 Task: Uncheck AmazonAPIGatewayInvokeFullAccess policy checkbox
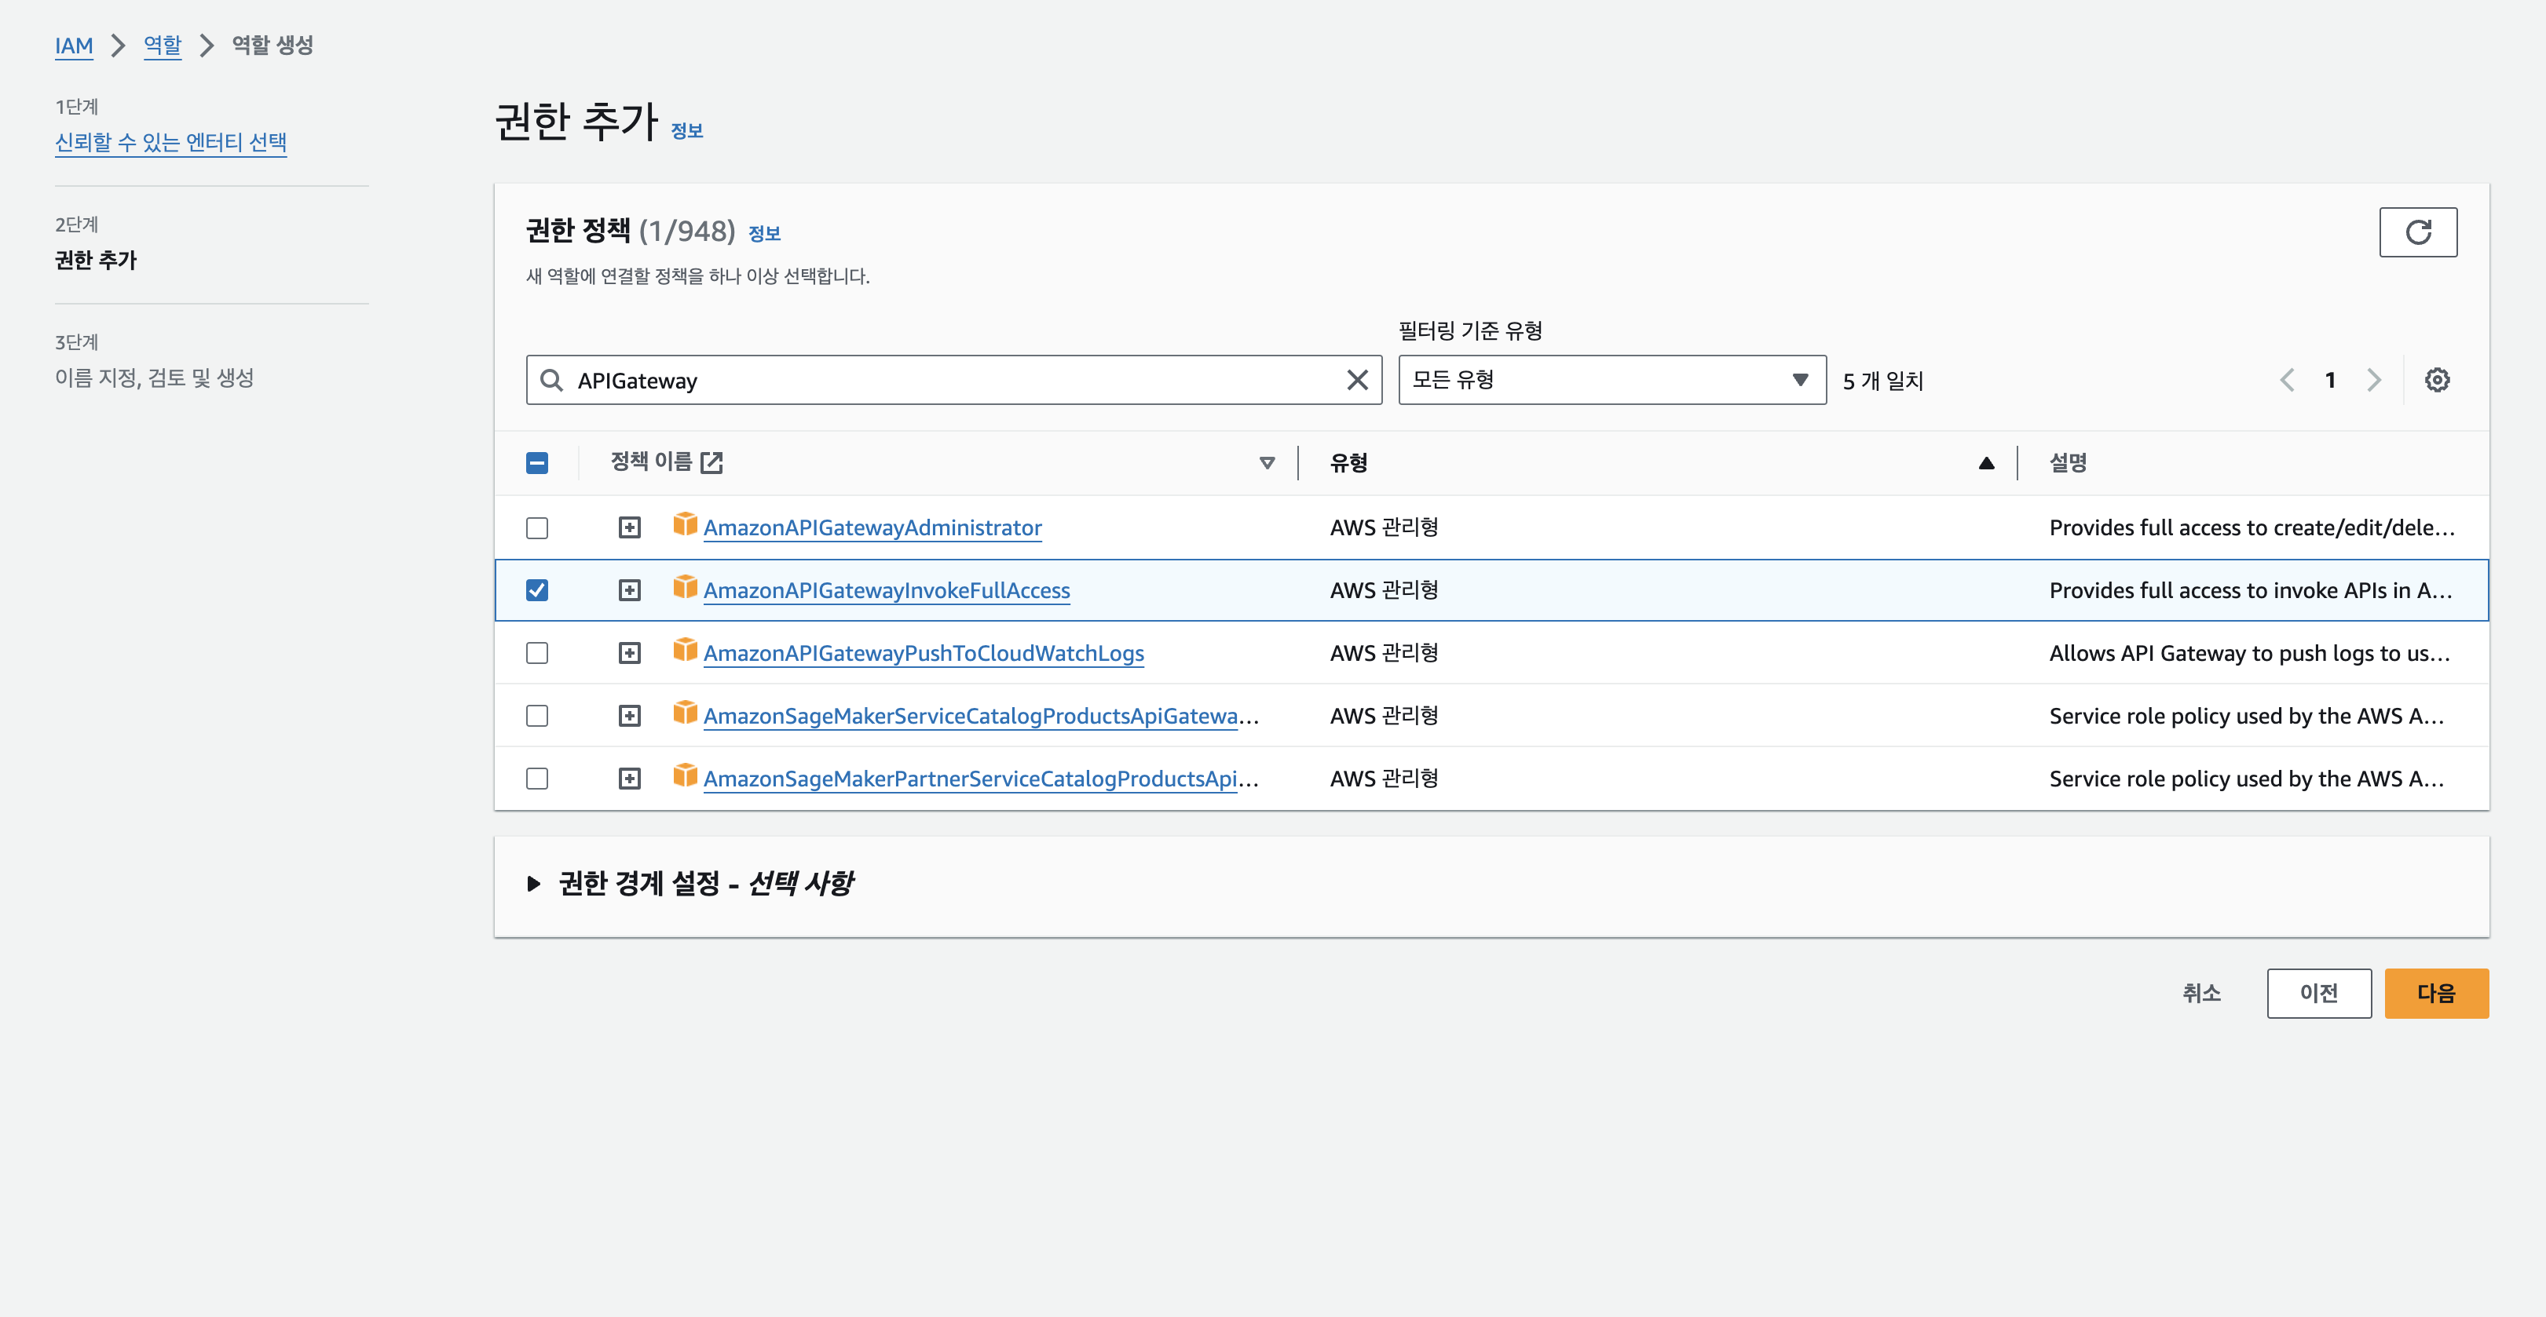coord(536,590)
